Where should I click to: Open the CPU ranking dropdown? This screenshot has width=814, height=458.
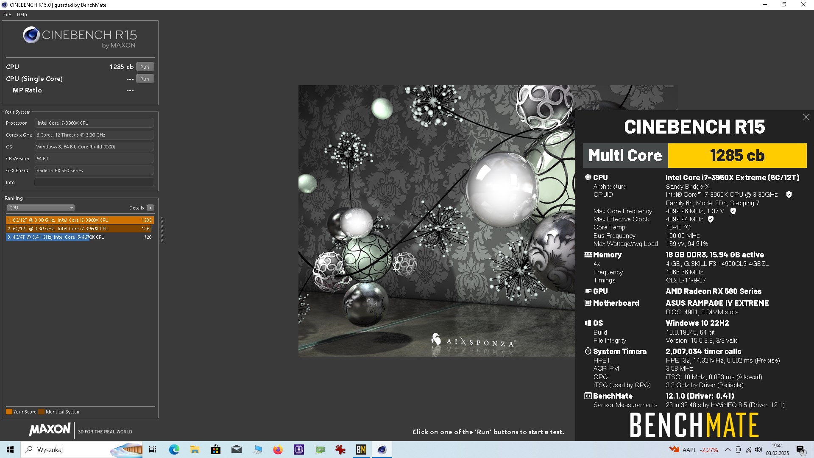(41, 208)
